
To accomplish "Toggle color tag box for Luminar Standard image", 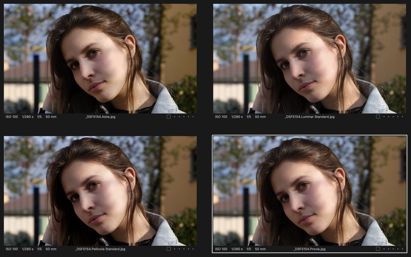I will 378,117.
